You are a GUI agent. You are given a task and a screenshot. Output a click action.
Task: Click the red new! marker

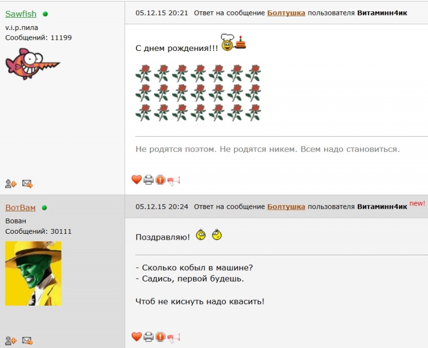pyautogui.click(x=417, y=203)
